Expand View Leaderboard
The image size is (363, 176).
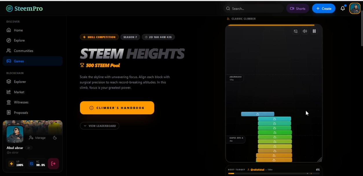coord(100,126)
